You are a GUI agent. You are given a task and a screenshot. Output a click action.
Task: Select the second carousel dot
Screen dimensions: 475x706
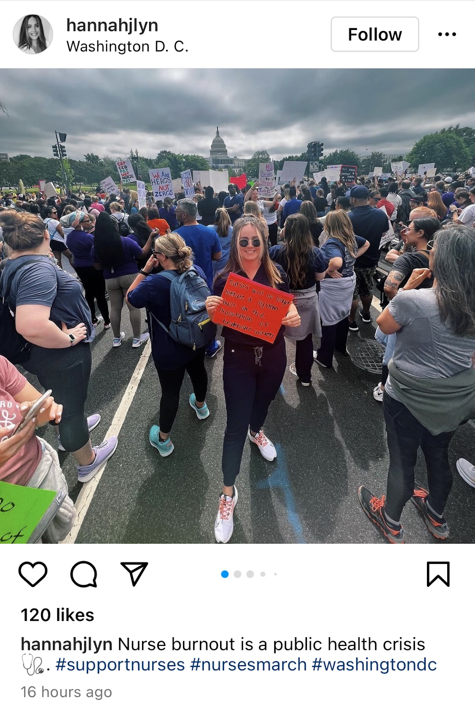pyautogui.click(x=238, y=574)
